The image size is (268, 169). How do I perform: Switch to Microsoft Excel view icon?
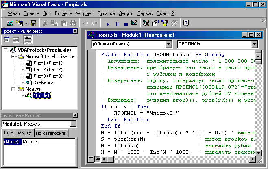(10, 23)
